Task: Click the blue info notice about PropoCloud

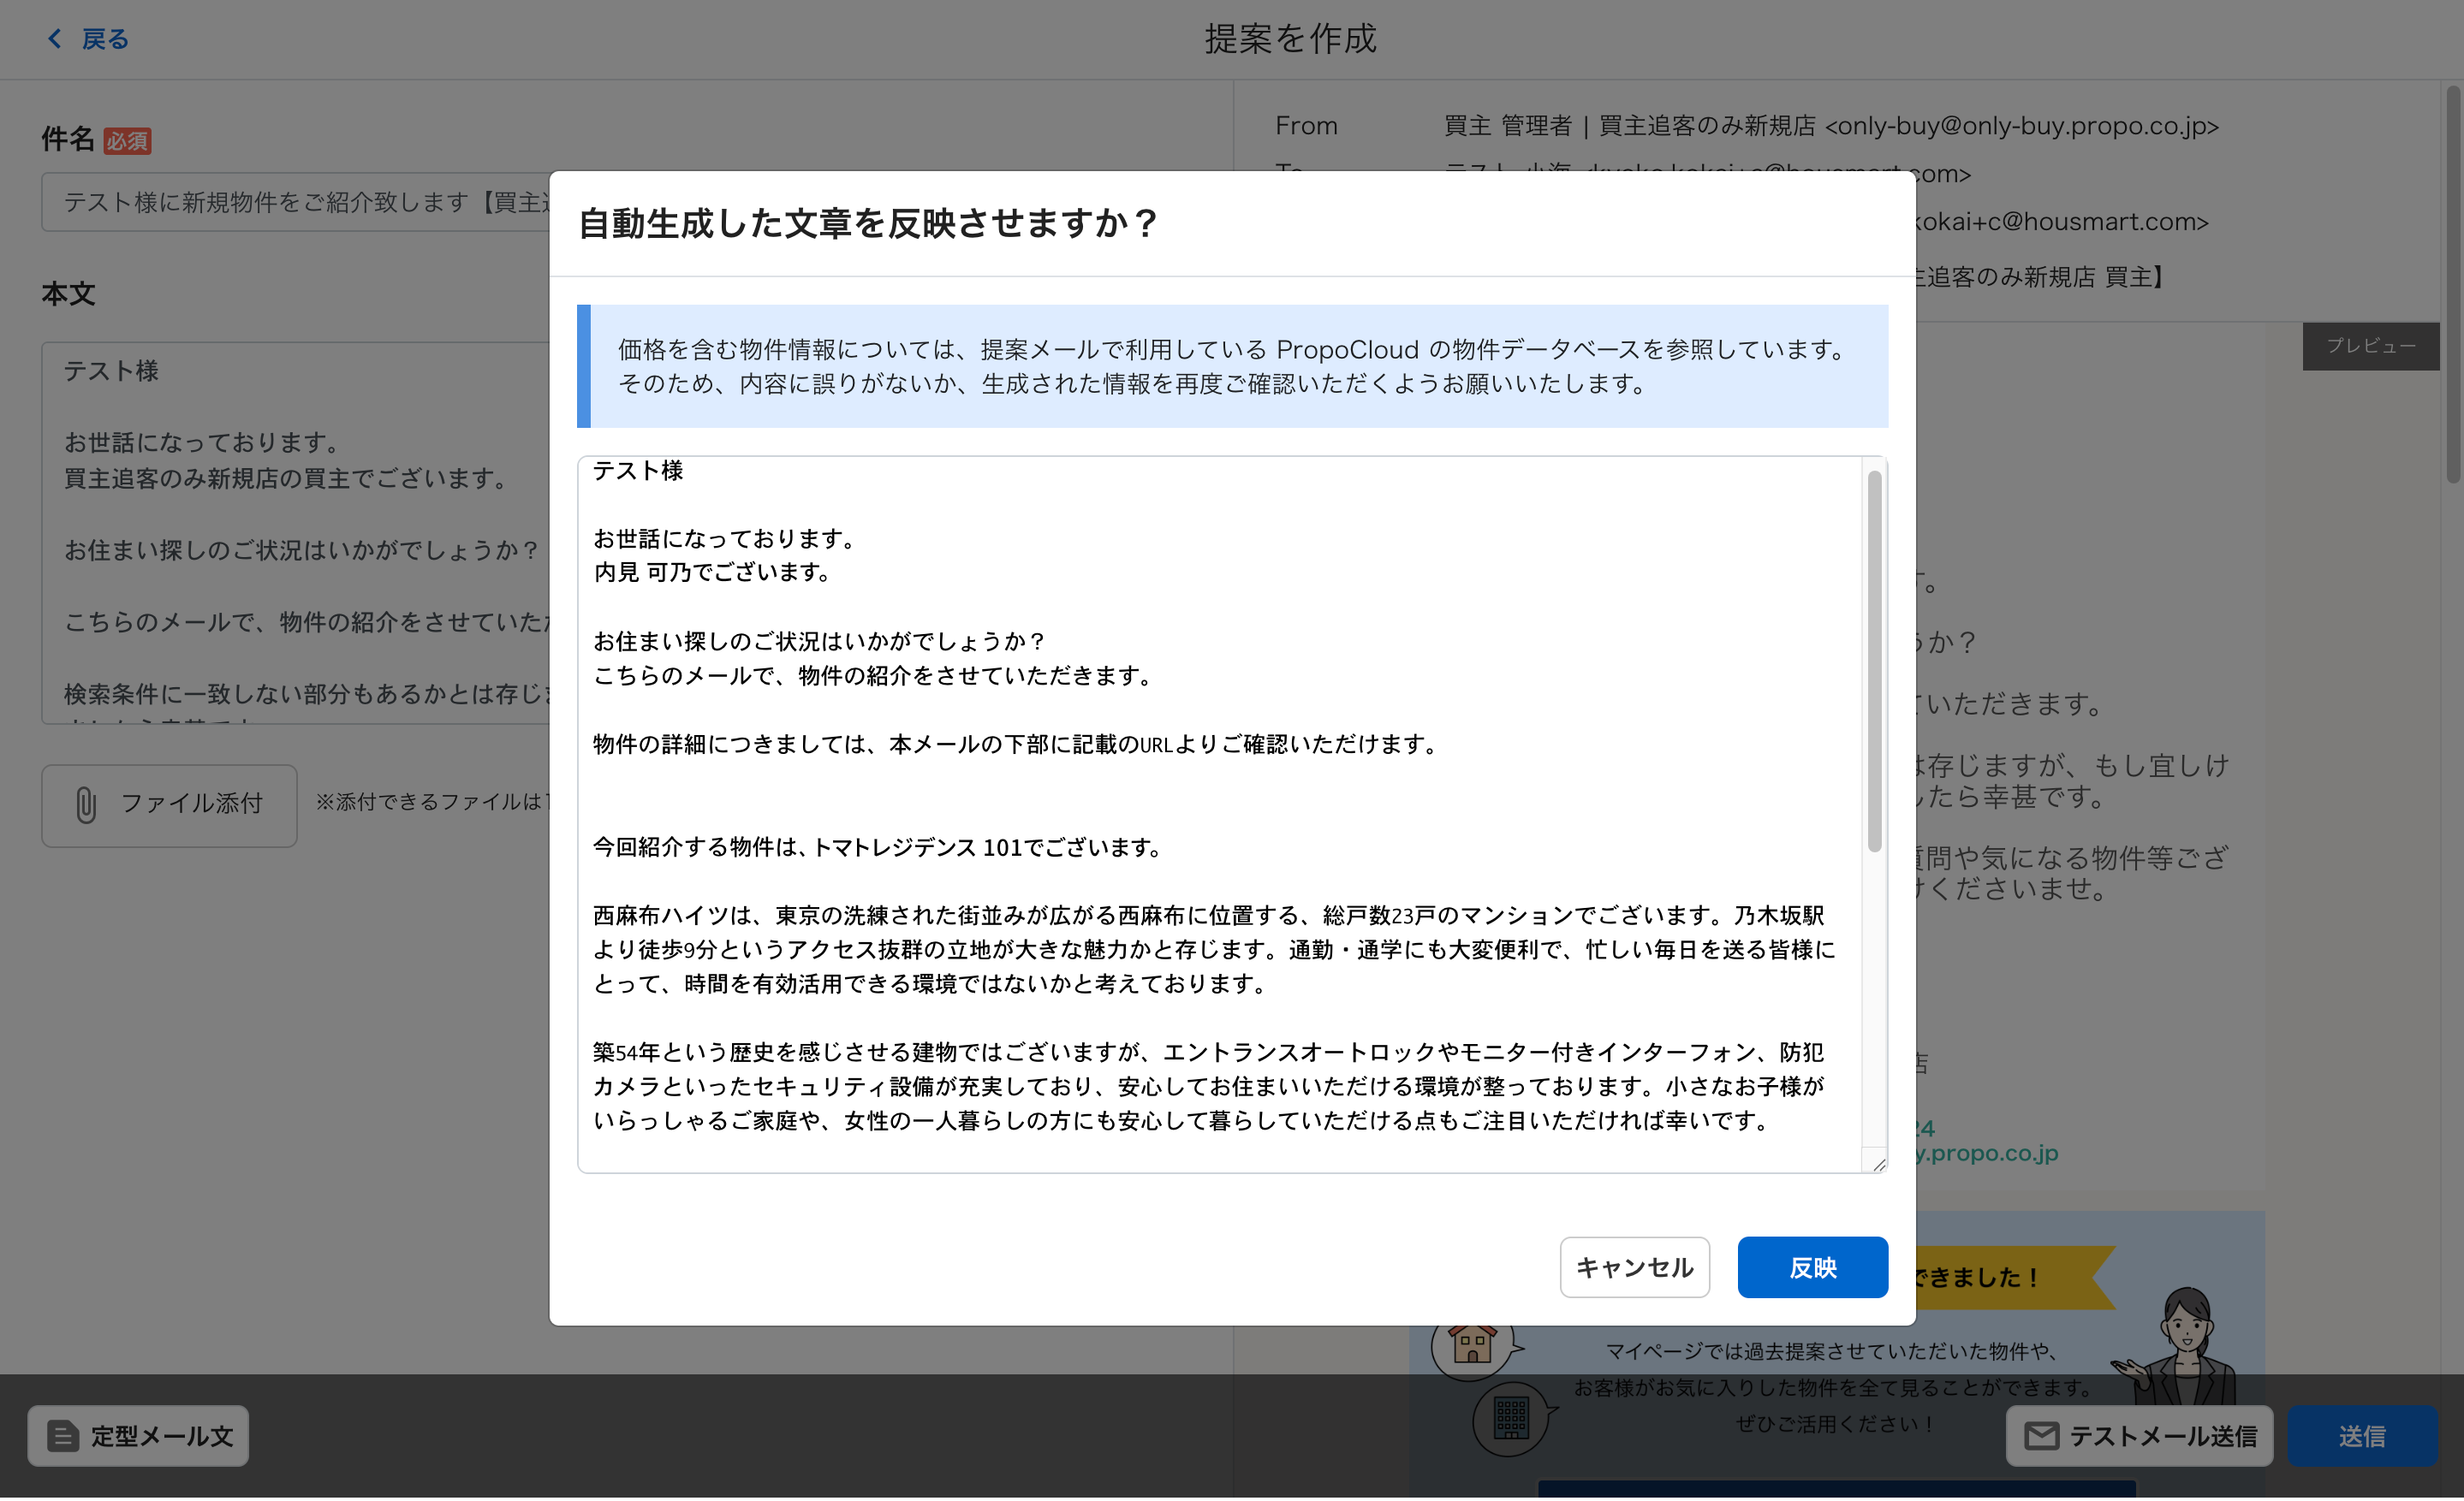Action: click(1232, 365)
